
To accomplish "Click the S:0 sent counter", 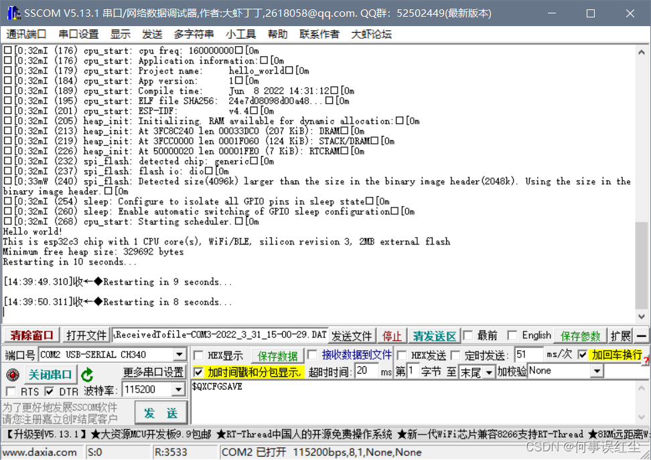I will click(95, 452).
